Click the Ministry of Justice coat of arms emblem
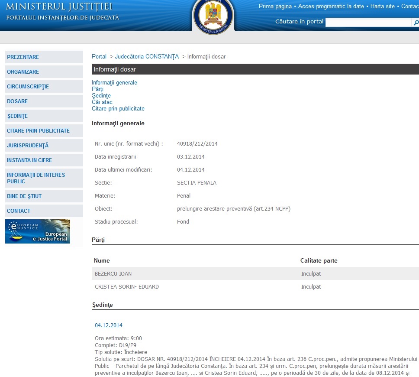 pyautogui.click(x=213, y=16)
